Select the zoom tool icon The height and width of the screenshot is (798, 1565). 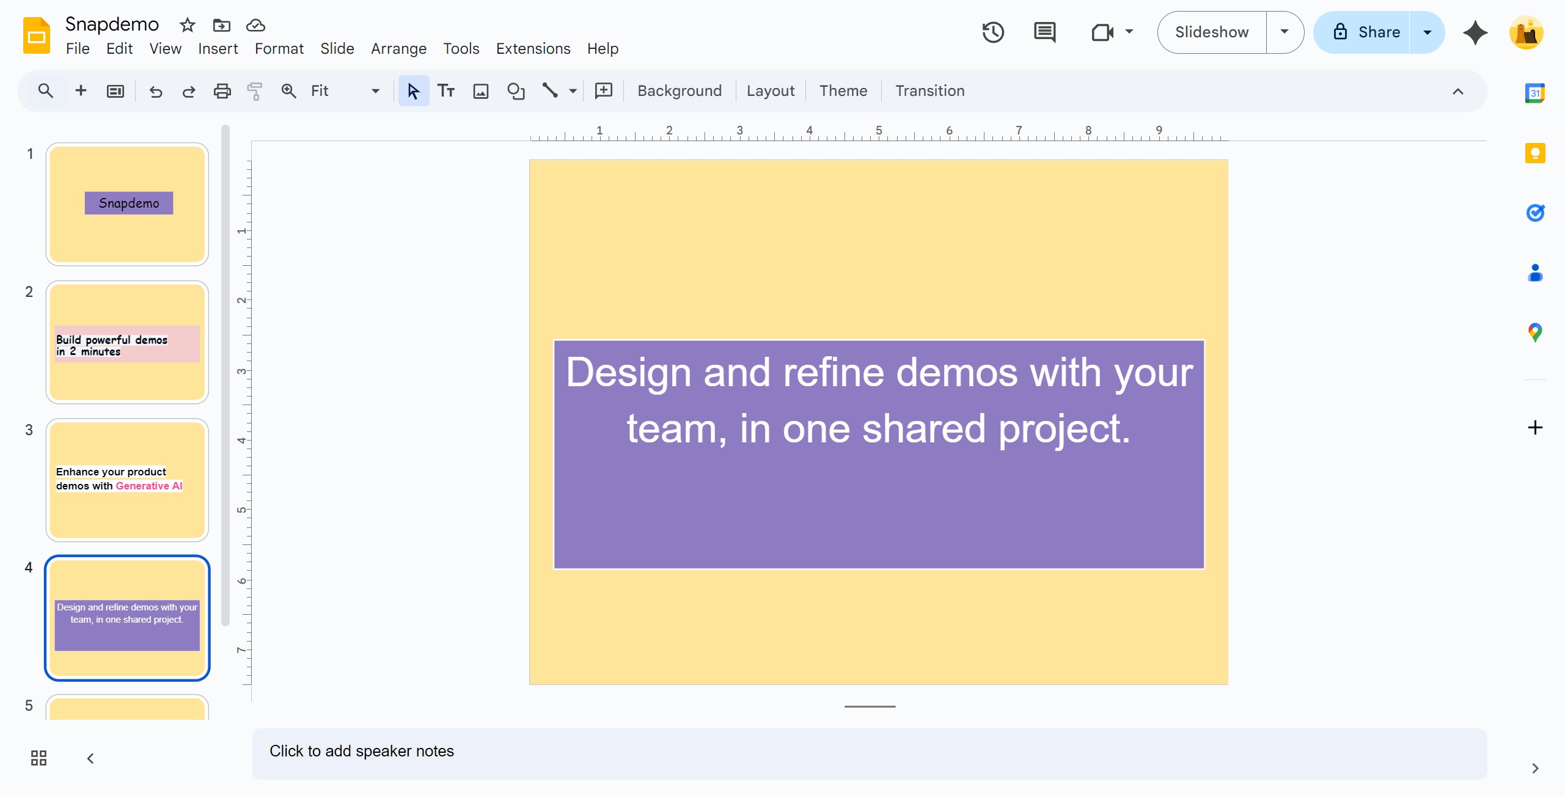tap(288, 91)
